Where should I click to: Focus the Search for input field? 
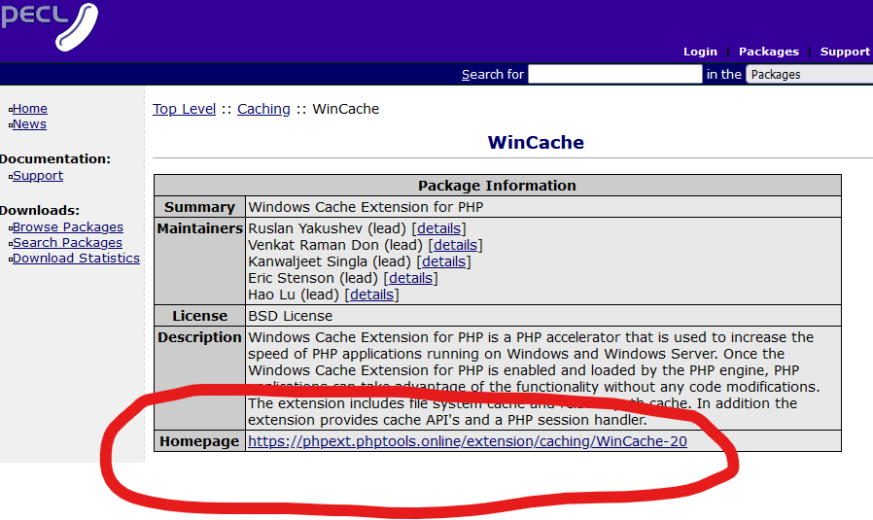point(614,74)
